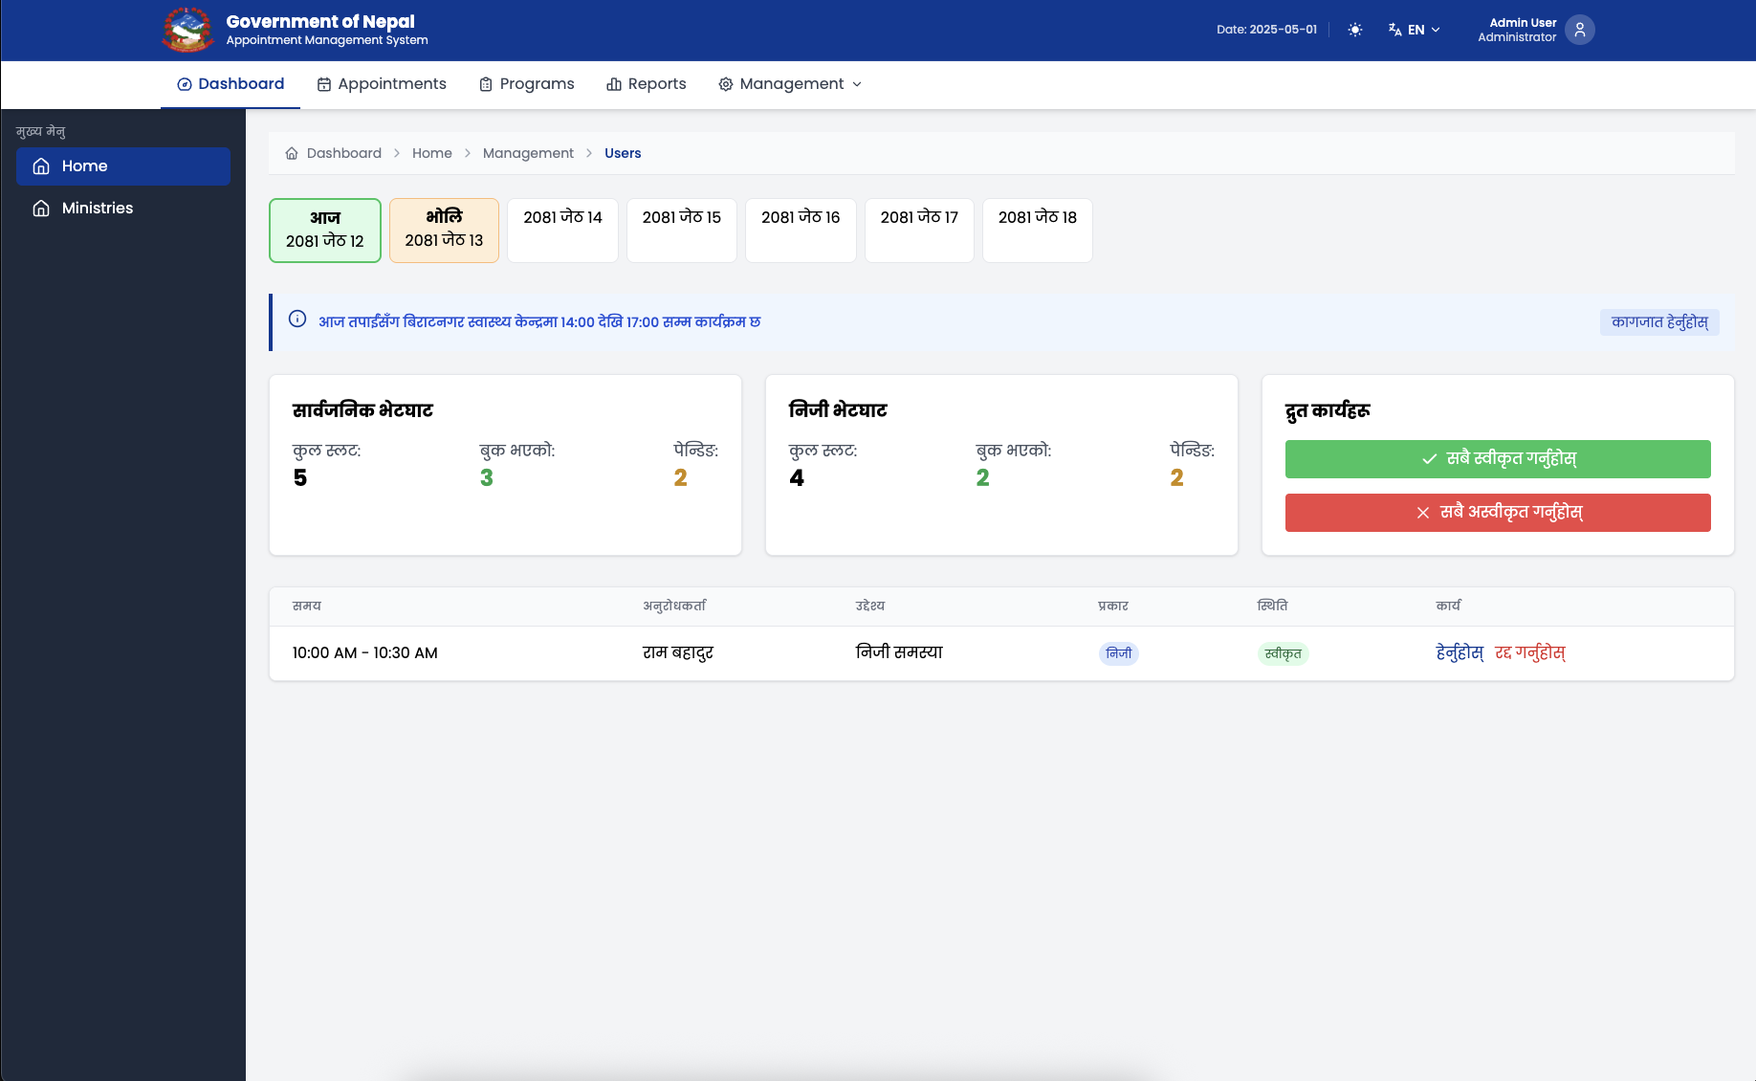Open कागजात हेर्नुहोस् documents link
This screenshot has width=1756, height=1081.
coord(1659,322)
